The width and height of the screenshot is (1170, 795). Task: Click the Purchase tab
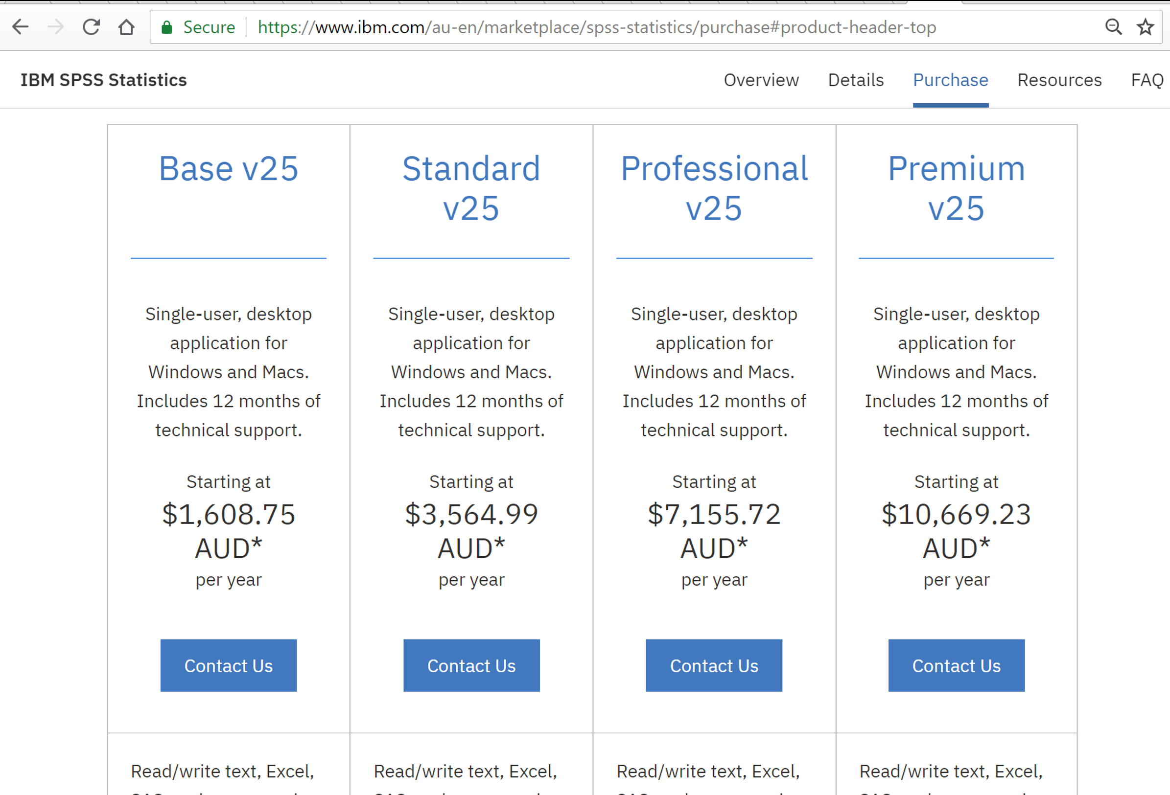(952, 80)
